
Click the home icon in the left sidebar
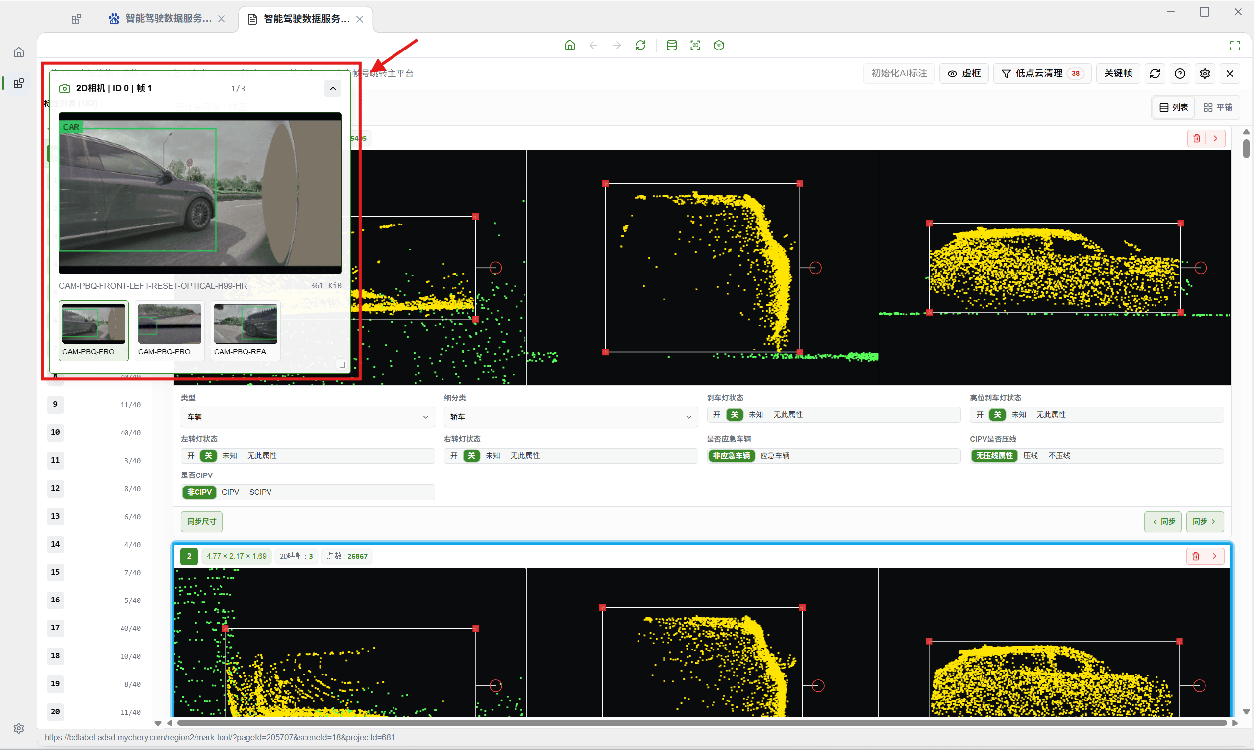coord(19,52)
